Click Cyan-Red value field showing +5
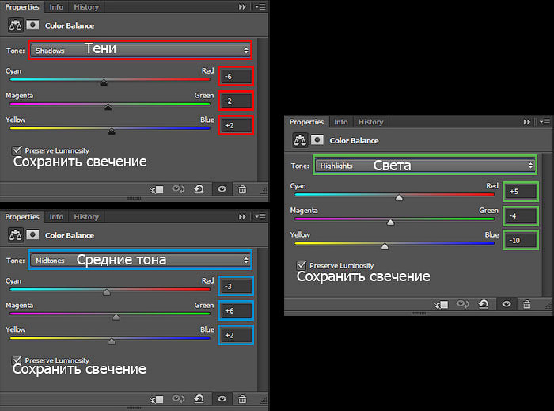Image resolution: width=554 pixels, height=411 pixels. [x=521, y=192]
